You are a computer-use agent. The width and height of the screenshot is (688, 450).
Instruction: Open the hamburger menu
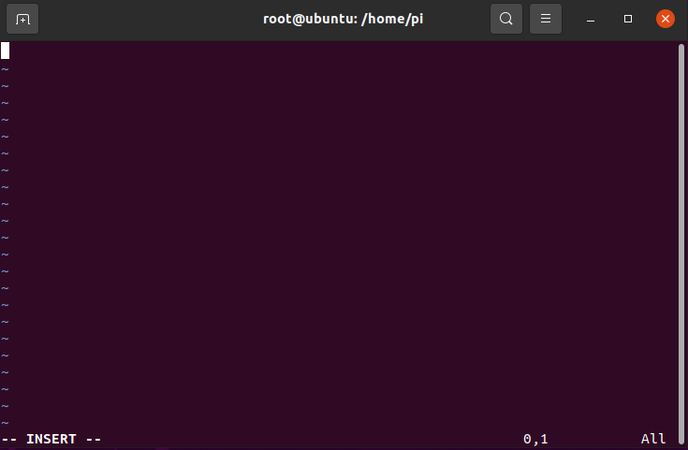pos(546,19)
